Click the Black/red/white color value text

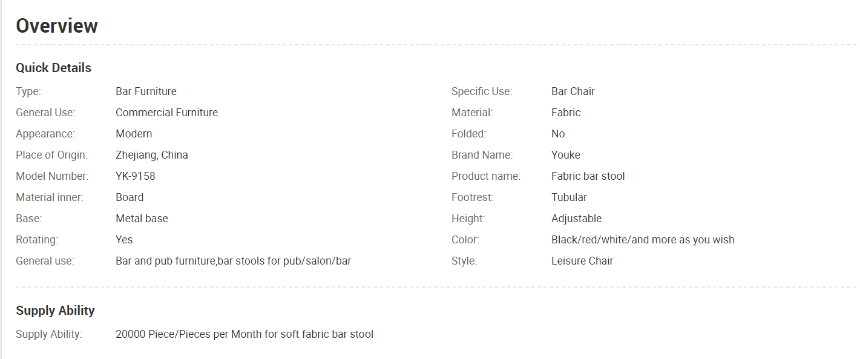[642, 240]
